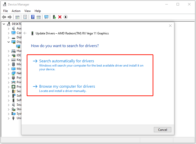Maximize the Device Manager window

pyautogui.click(x=178, y=4)
